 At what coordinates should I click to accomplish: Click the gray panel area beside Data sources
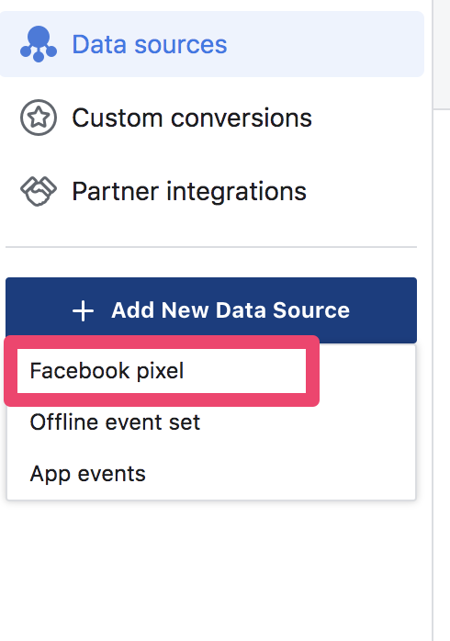point(442,53)
